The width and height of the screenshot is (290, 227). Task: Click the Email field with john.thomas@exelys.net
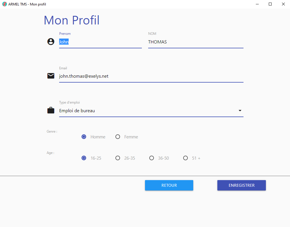point(151,76)
